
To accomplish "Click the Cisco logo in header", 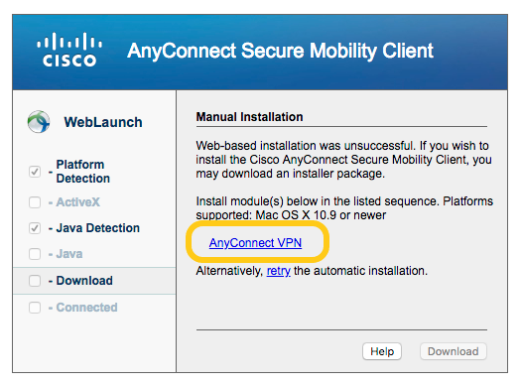I will (69, 50).
